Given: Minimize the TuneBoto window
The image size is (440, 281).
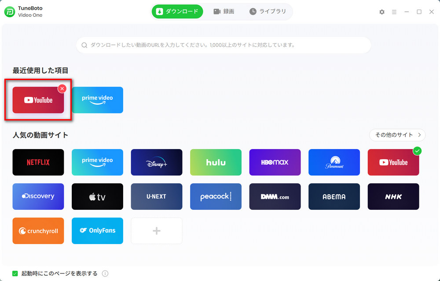Looking at the screenshot, I should click(407, 12).
